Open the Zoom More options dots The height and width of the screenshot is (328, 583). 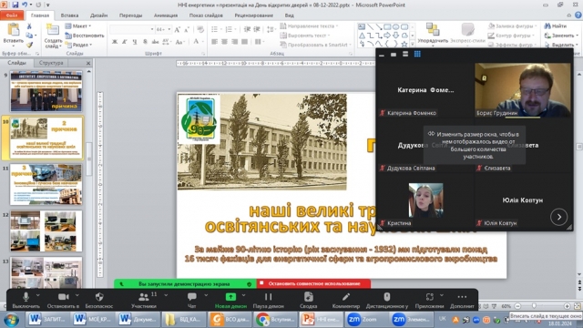point(462,297)
